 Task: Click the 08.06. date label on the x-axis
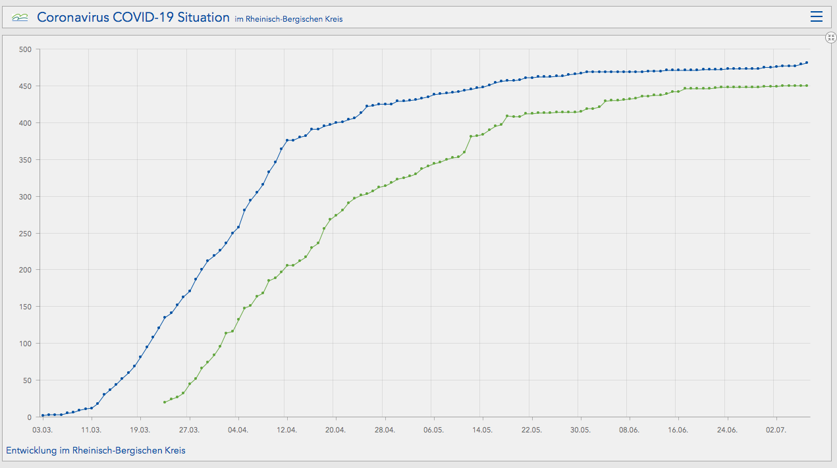point(629,429)
